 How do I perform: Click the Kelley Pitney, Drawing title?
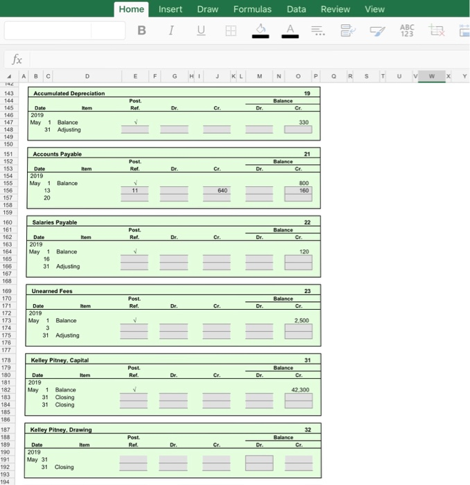(61, 430)
